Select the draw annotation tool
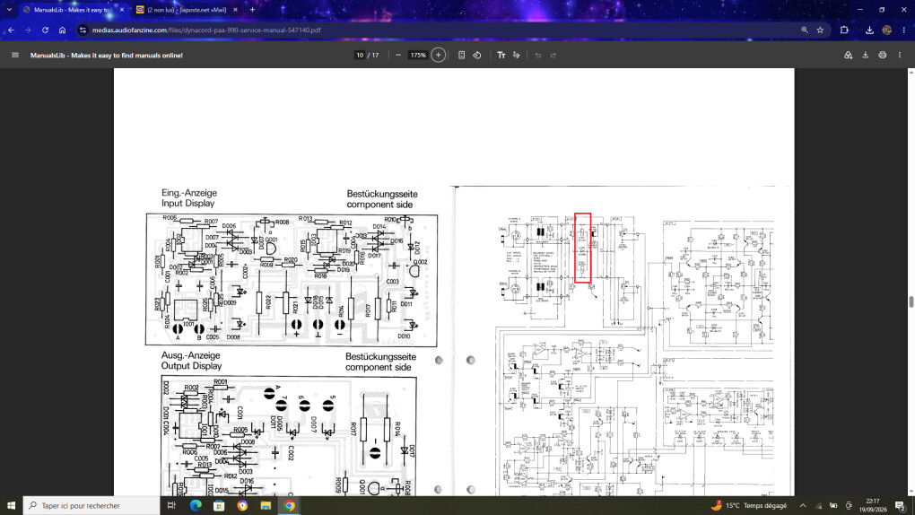The height and width of the screenshot is (515, 915). (517, 55)
